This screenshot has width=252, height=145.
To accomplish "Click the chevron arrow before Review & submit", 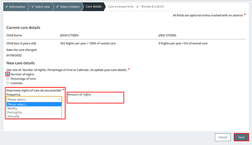I will 138,7.
